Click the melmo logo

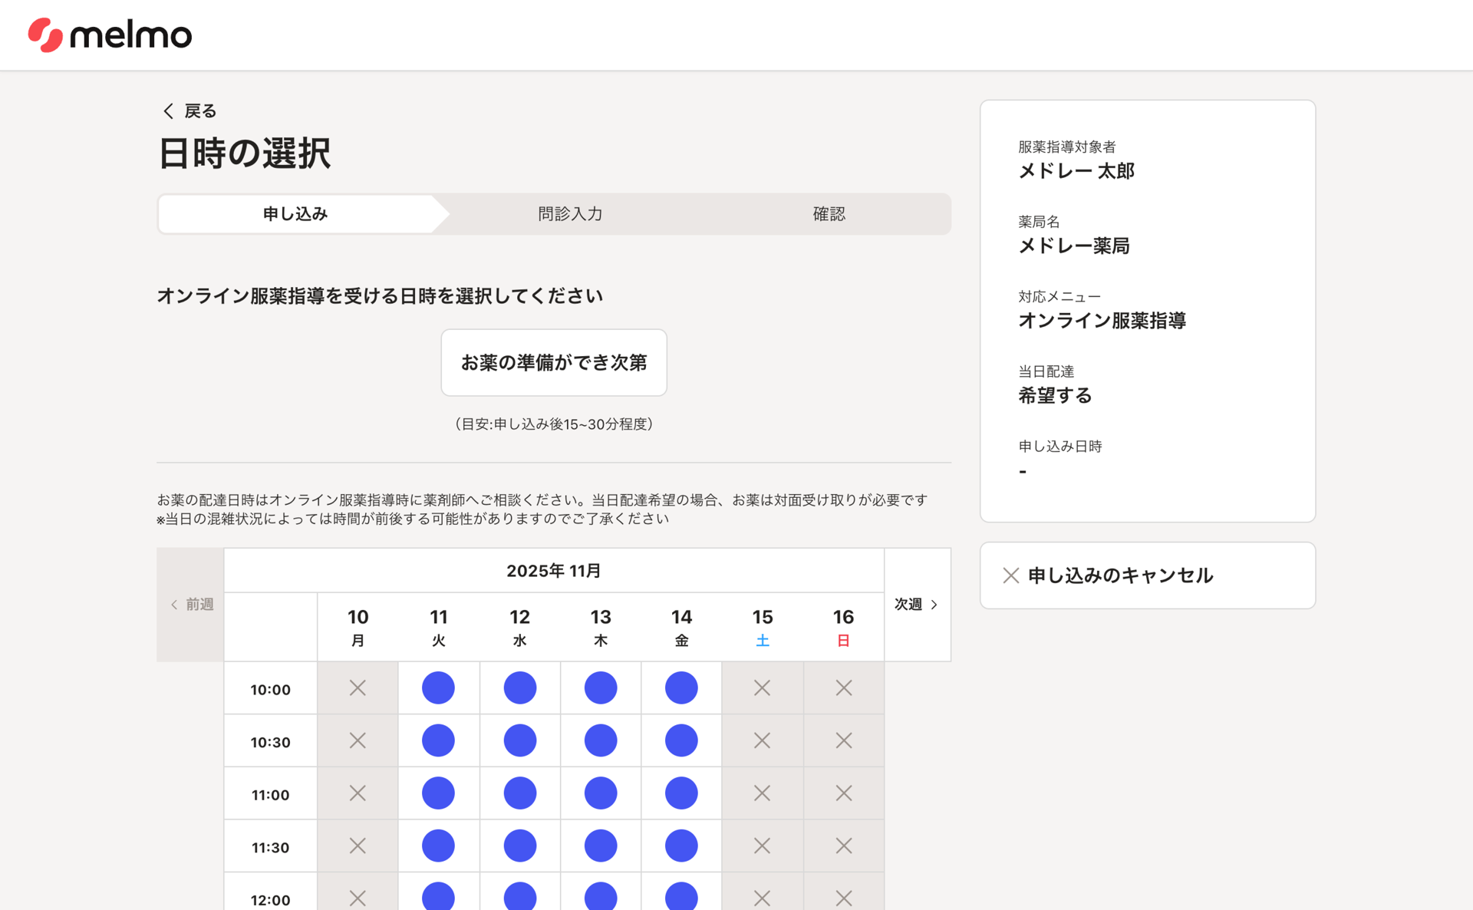[x=110, y=35]
